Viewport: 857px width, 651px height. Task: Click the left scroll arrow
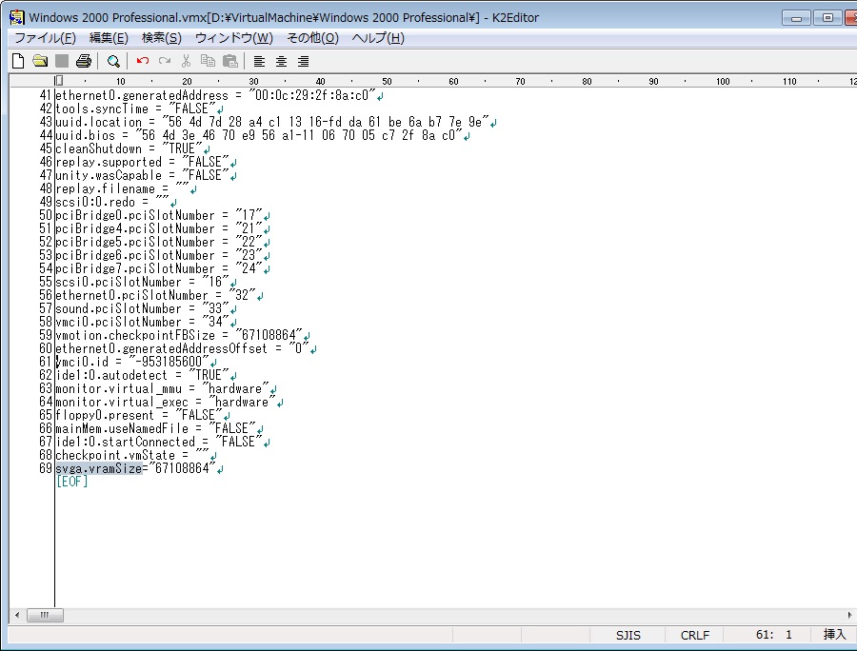pyautogui.click(x=17, y=616)
